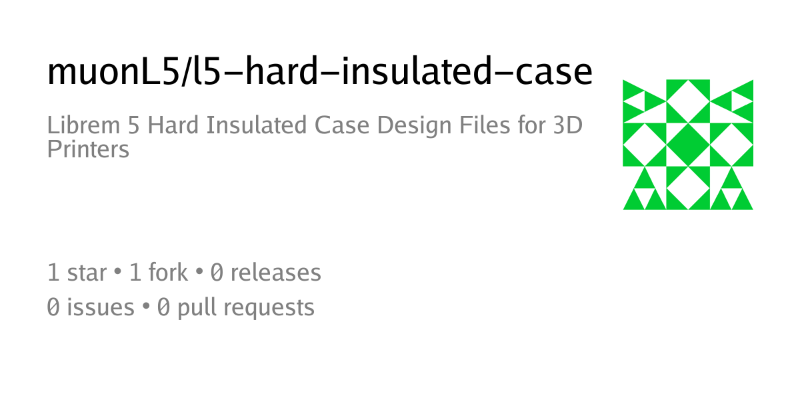
Task: Open the "0 issues" stat
Action: click(91, 307)
